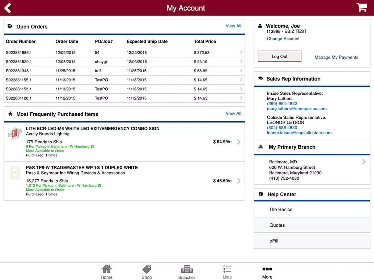Navigate back using the arrow icon

click(7, 7)
